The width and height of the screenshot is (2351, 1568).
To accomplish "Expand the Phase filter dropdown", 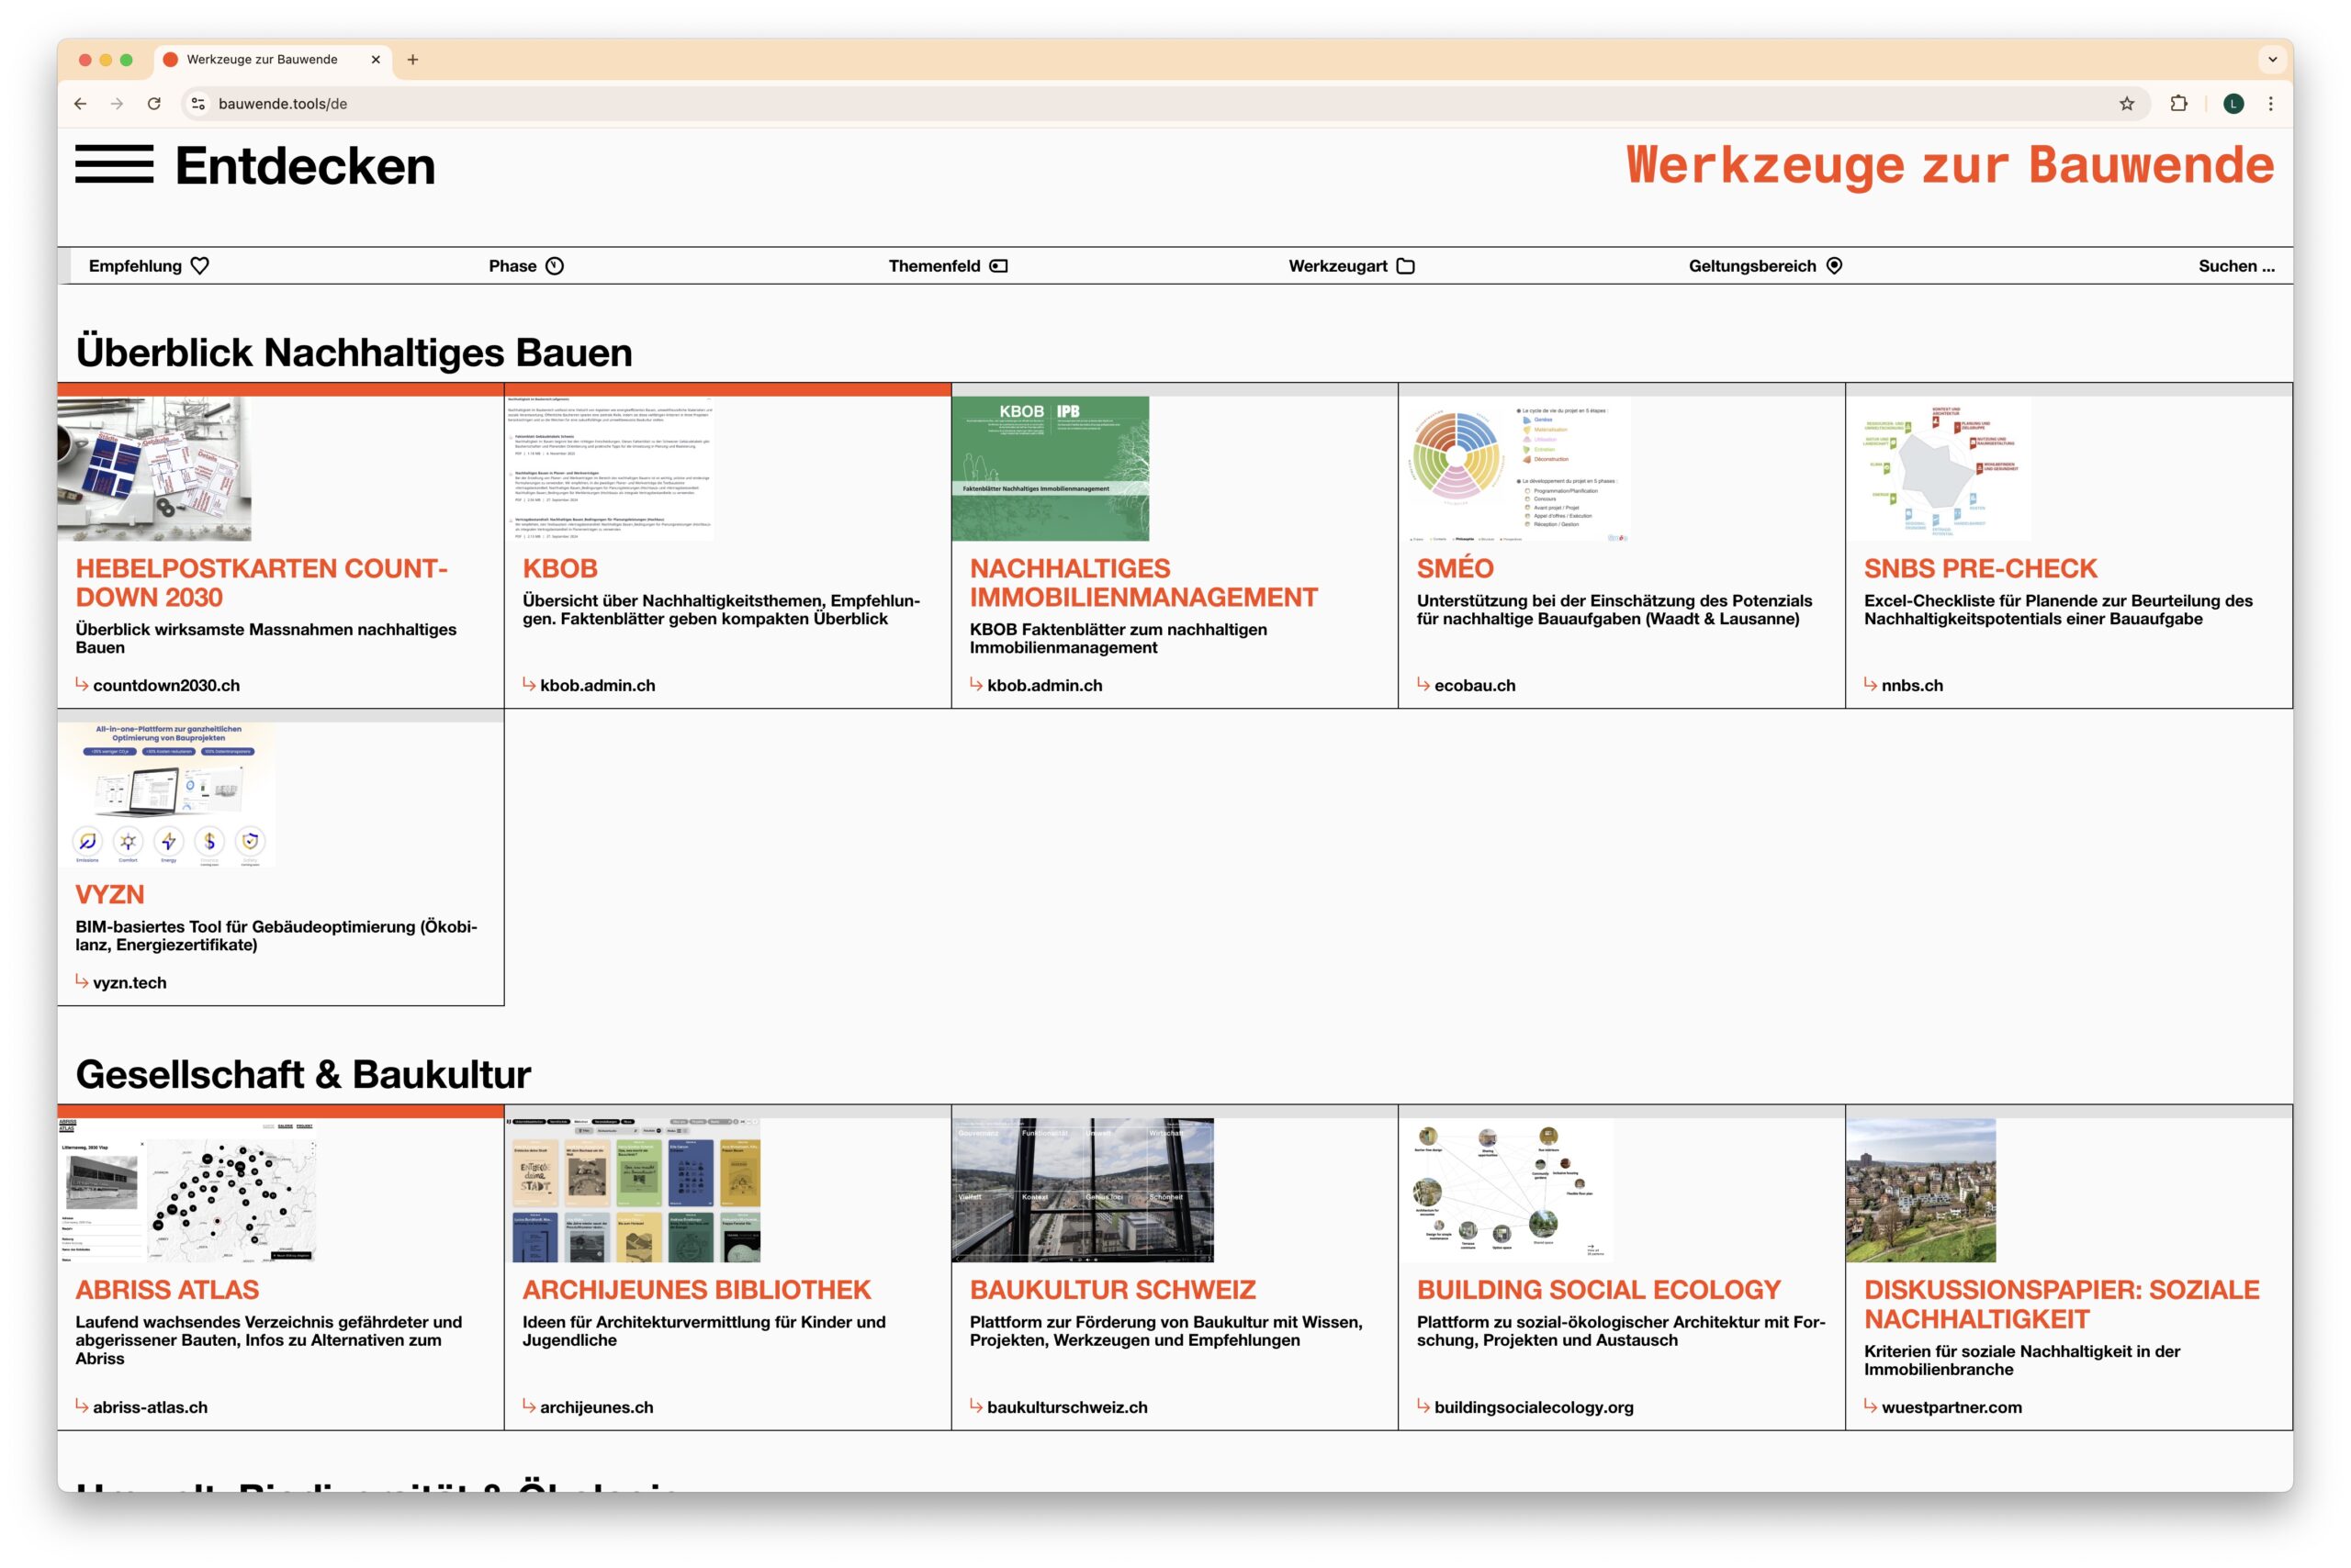I will click(512, 266).
